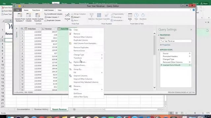The height and width of the screenshot is (118, 211).
Task: Select Add Column From Examples entry
Action: (85, 43)
